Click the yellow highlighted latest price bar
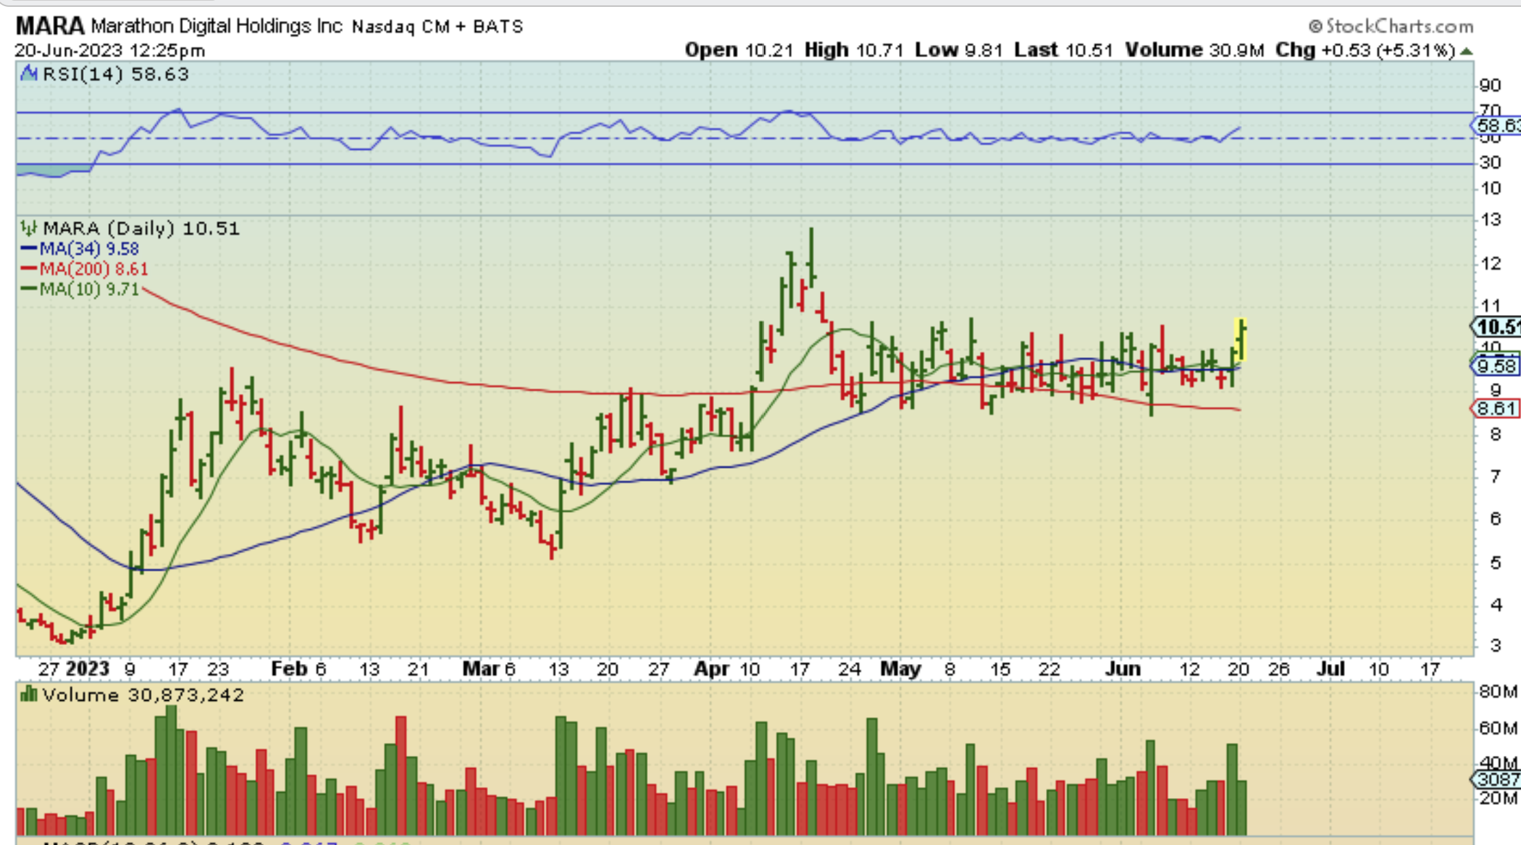Screen dimensions: 1521x845 click(1241, 339)
